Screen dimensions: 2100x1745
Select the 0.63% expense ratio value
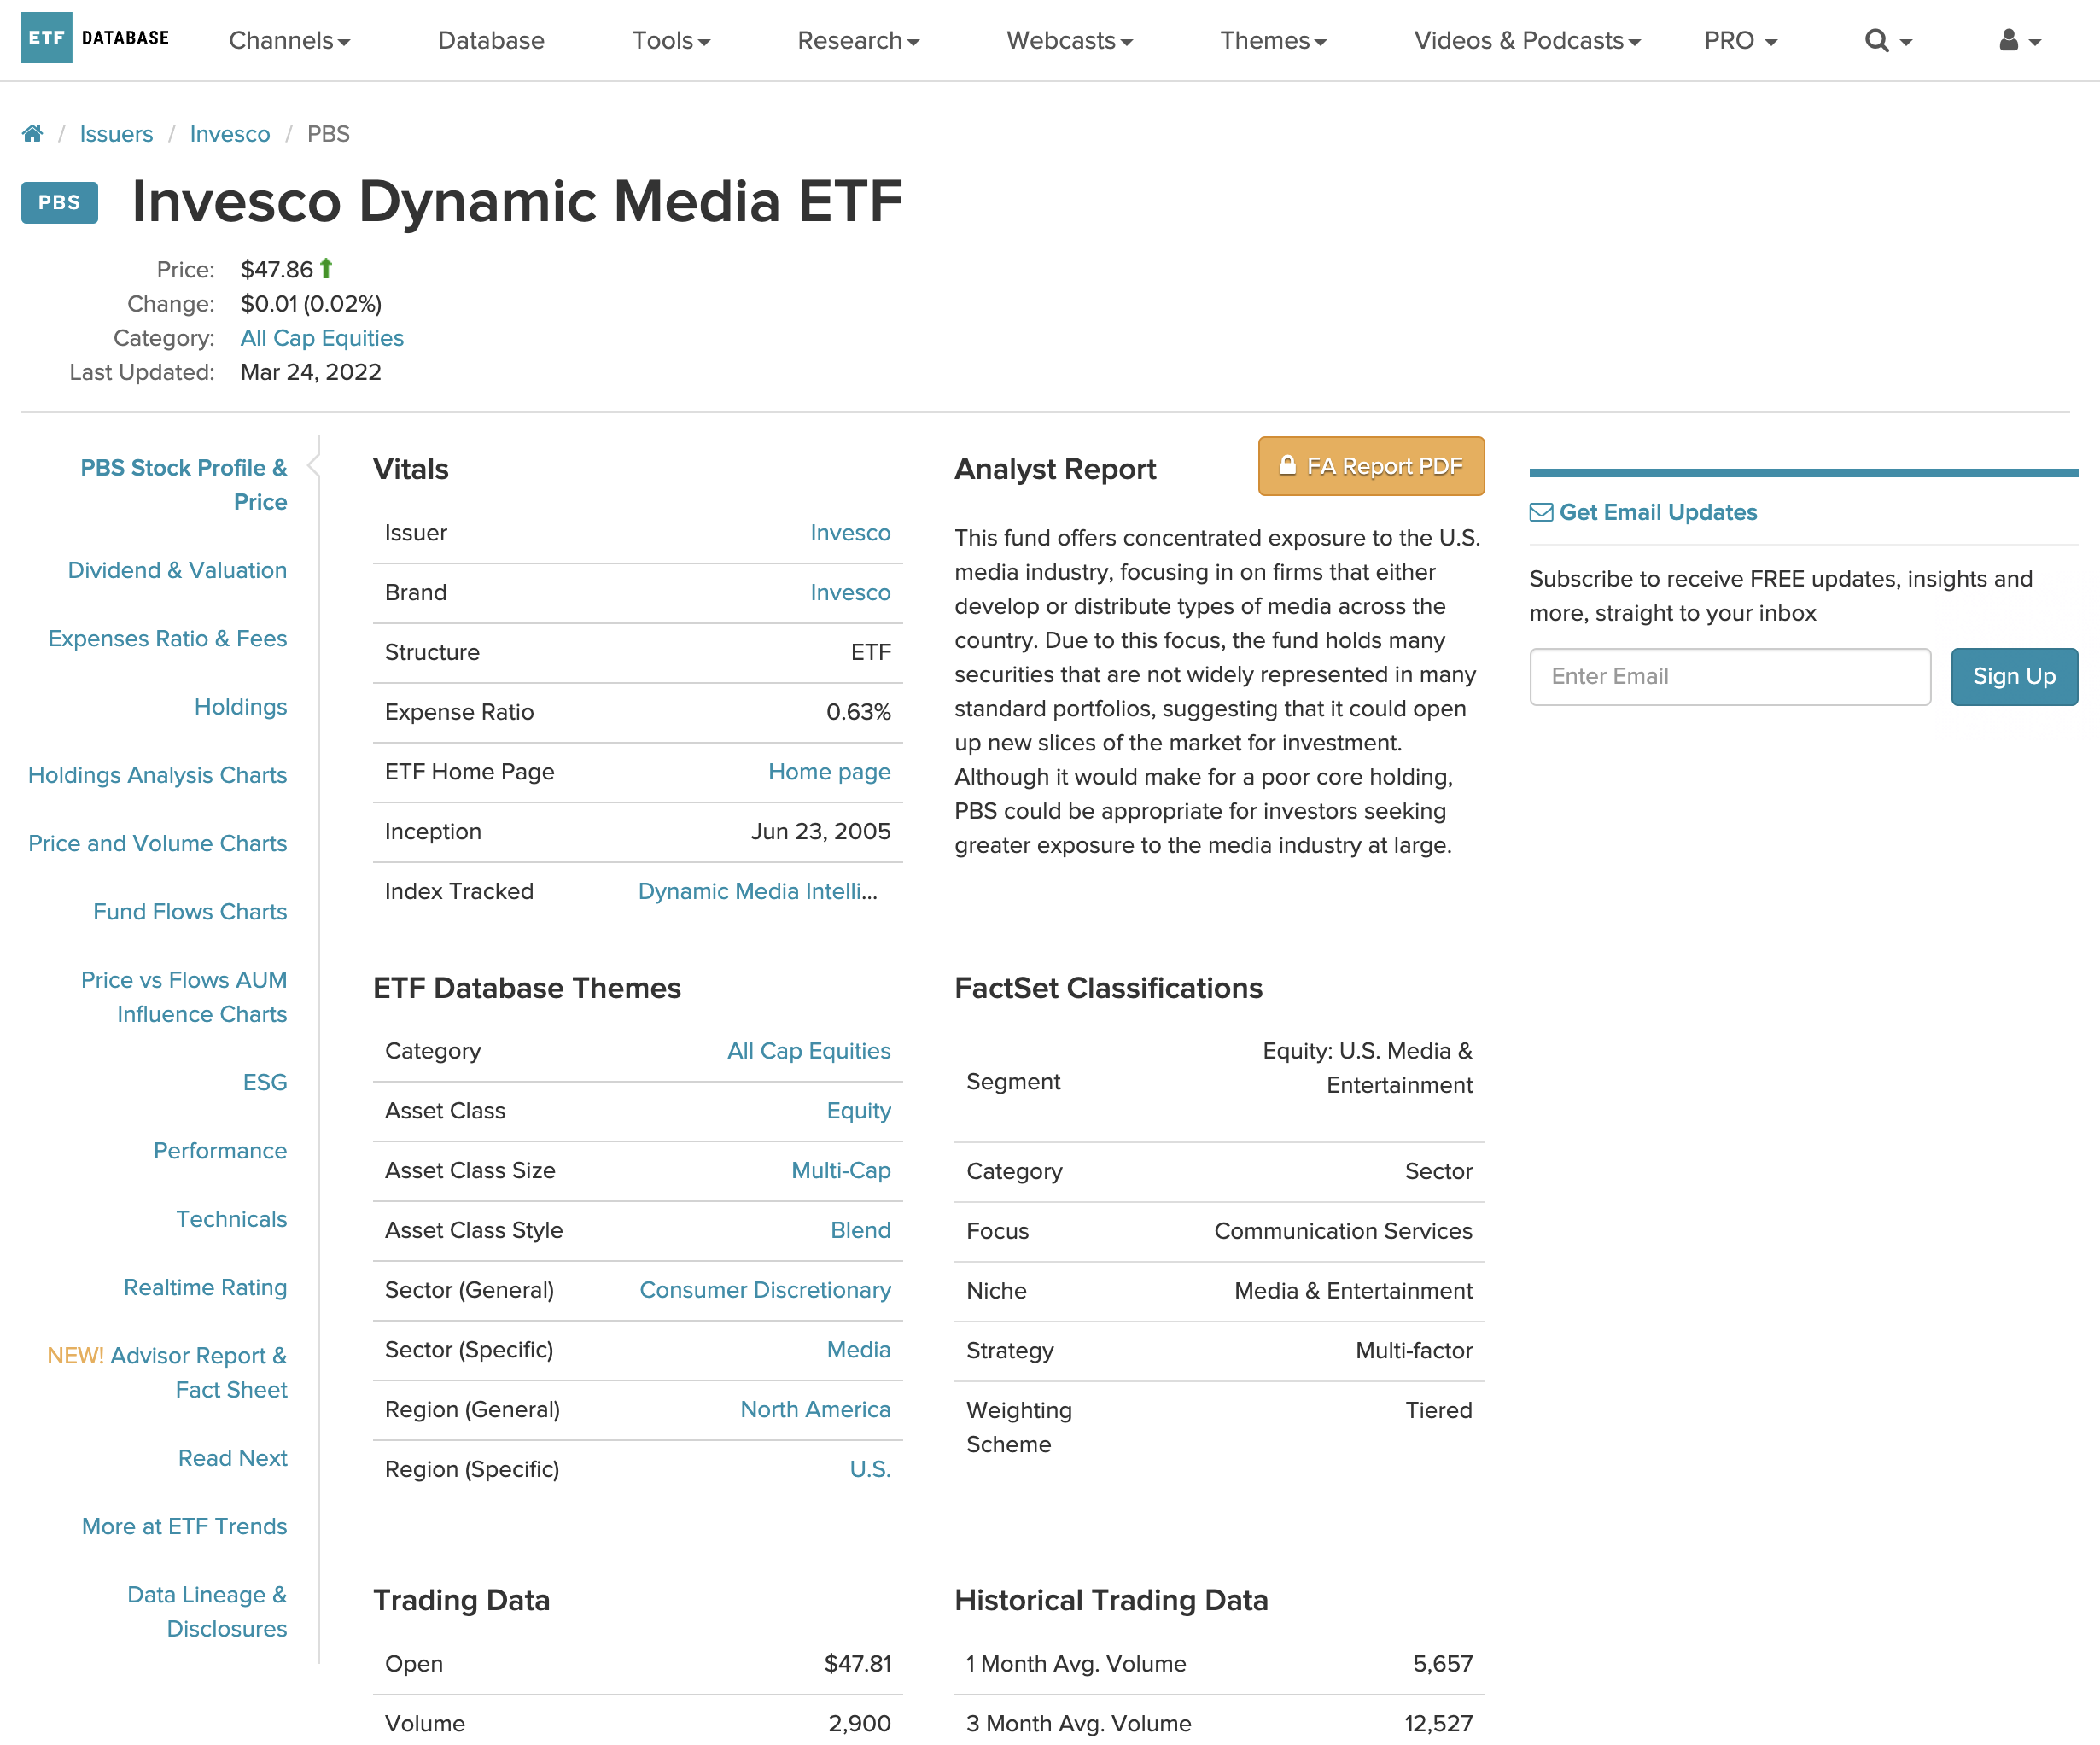click(x=858, y=712)
